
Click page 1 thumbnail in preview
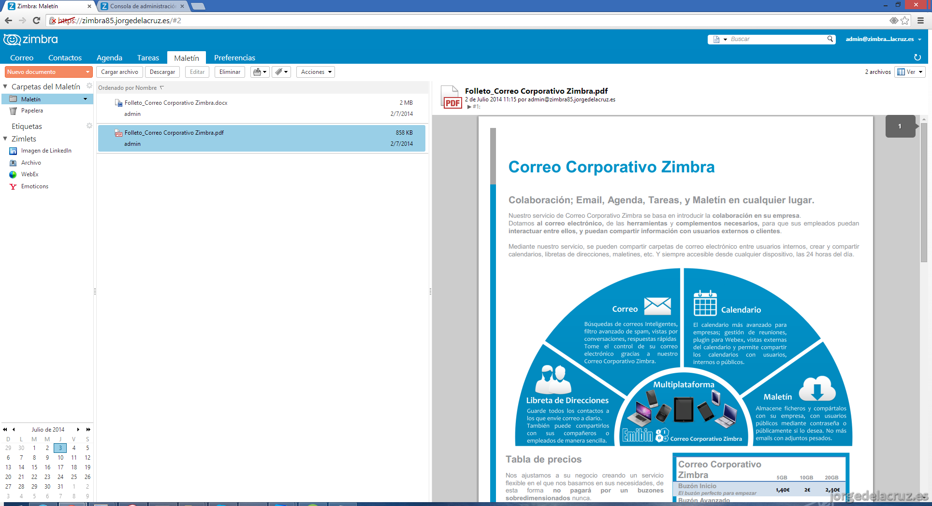click(900, 126)
